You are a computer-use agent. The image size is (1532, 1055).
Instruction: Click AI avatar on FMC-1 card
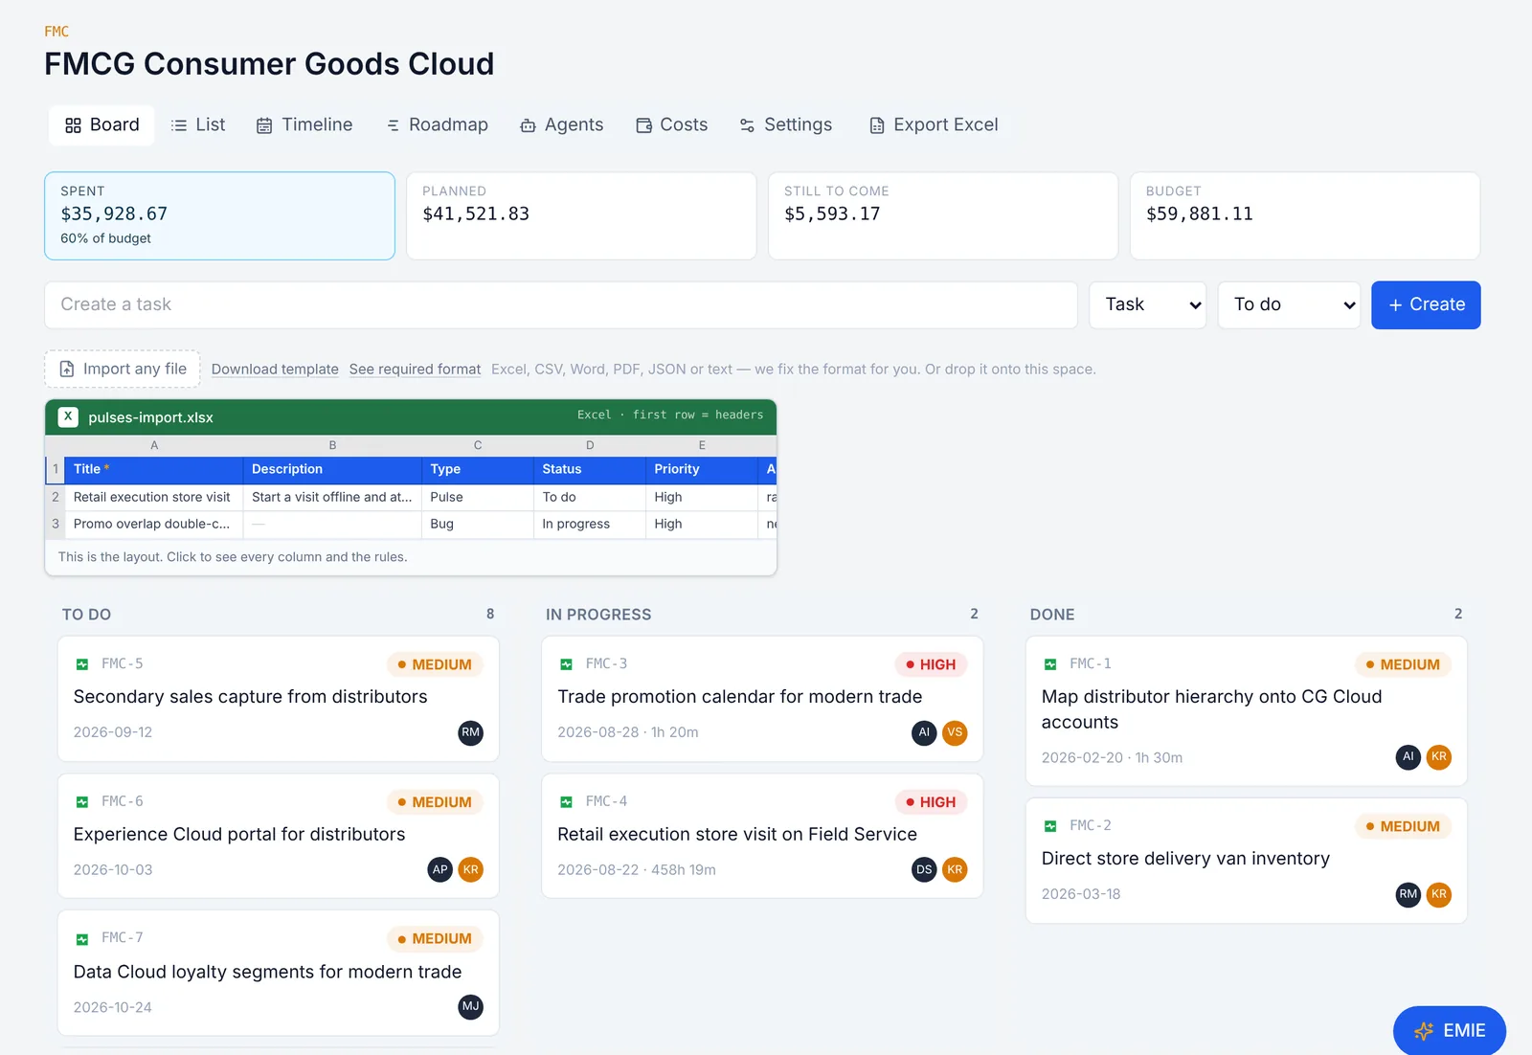(x=1408, y=756)
